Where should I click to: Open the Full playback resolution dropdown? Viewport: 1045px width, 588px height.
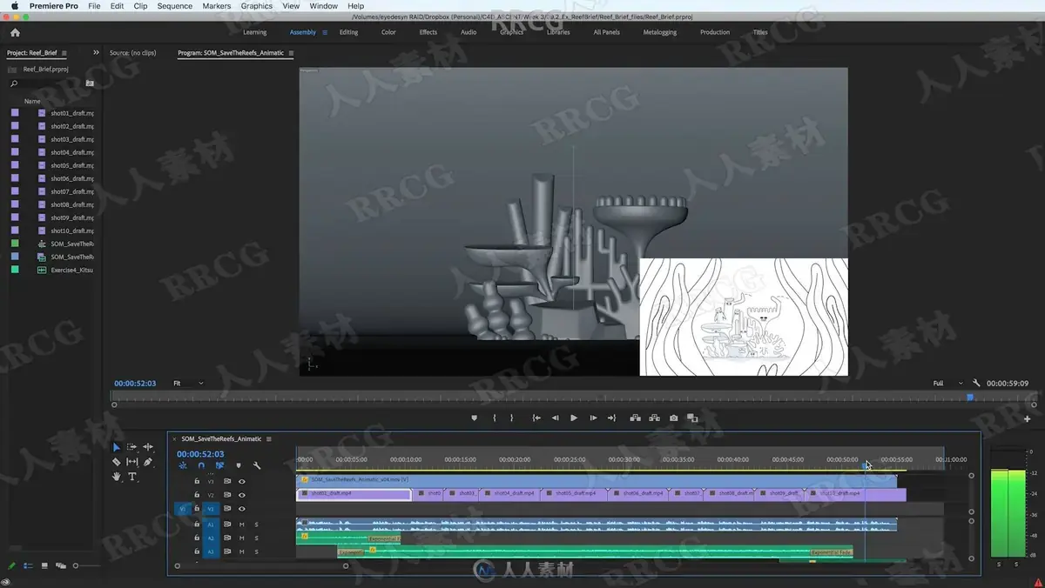(x=947, y=383)
